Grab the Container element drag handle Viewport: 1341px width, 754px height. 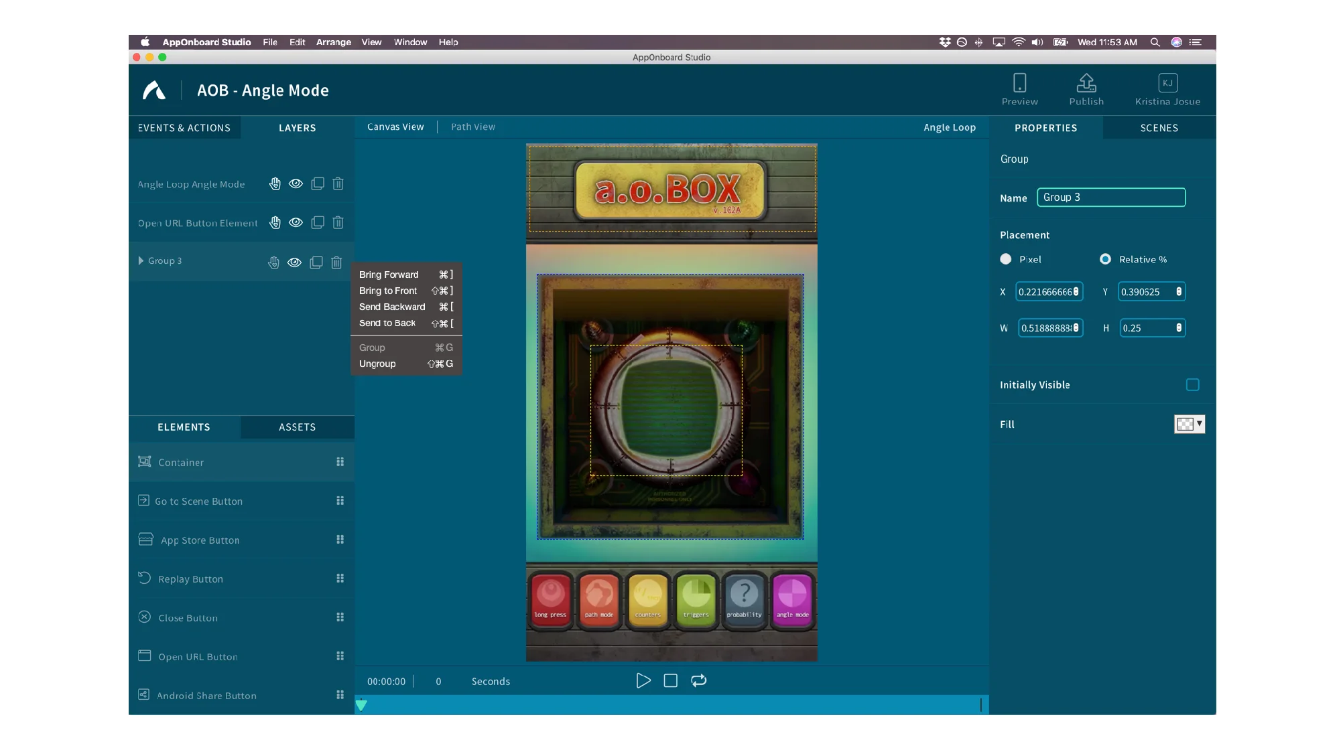340,462
